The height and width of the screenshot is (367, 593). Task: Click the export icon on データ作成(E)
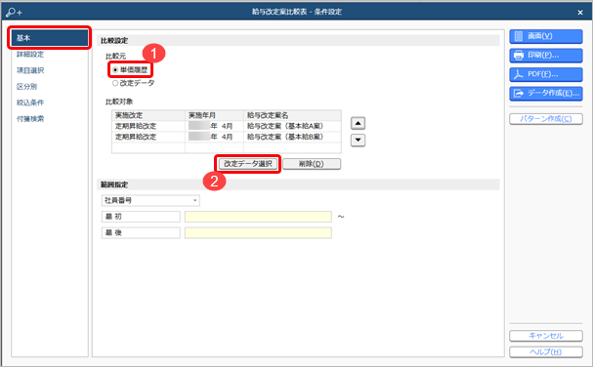[519, 93]
